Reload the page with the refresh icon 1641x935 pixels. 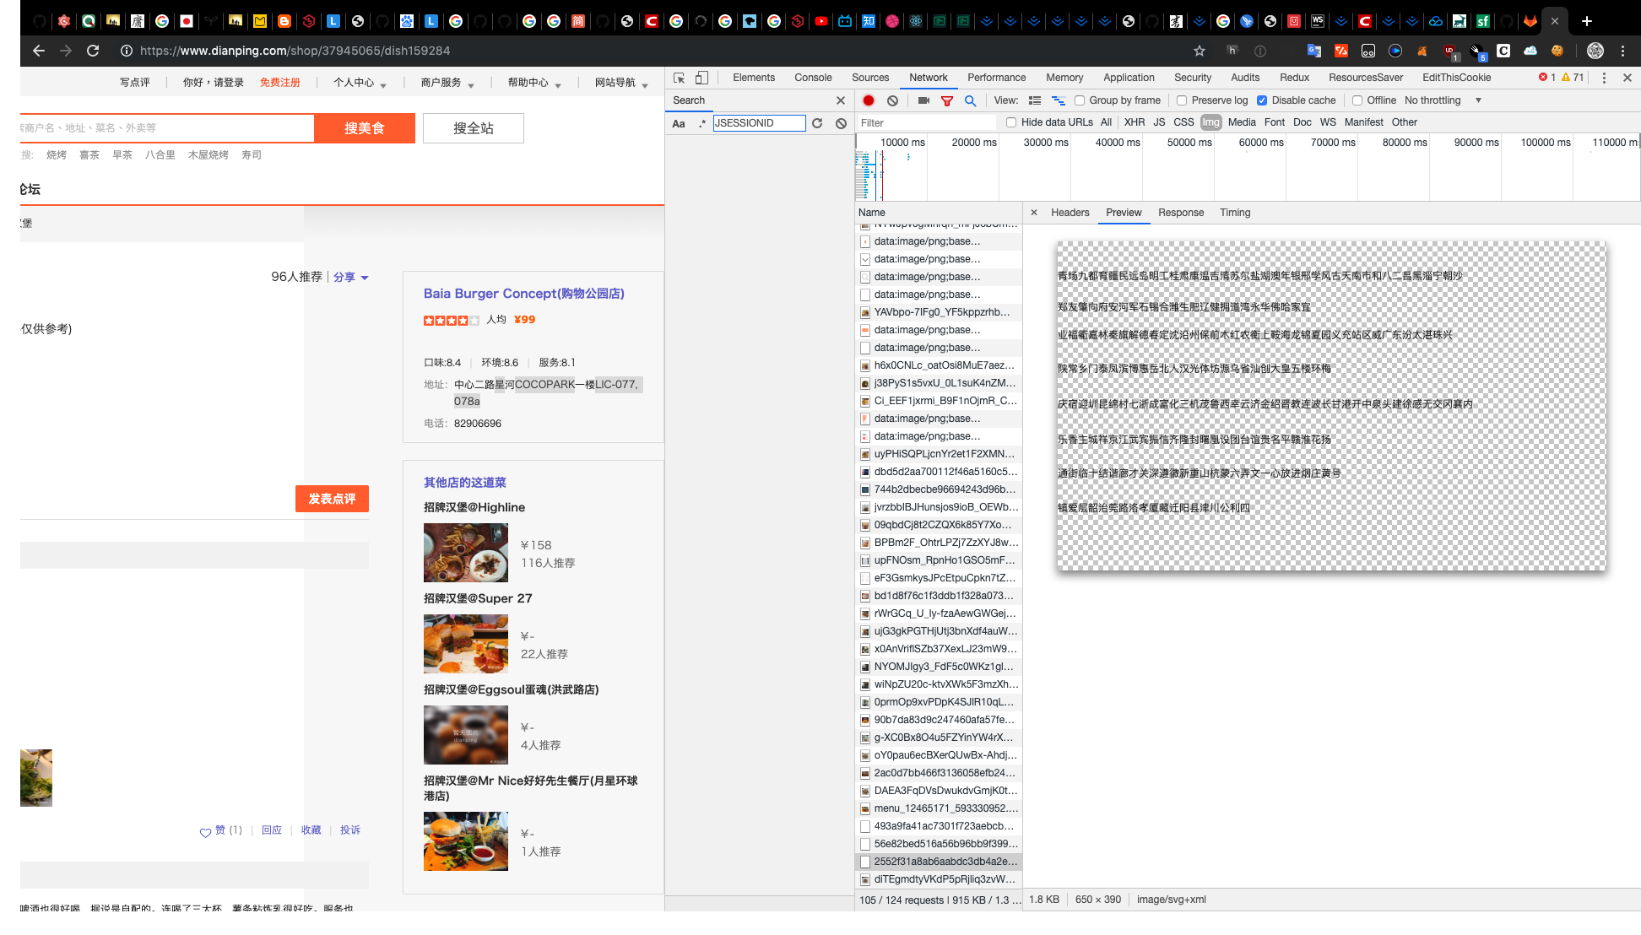pyautogui.click(x=93, y=51)
